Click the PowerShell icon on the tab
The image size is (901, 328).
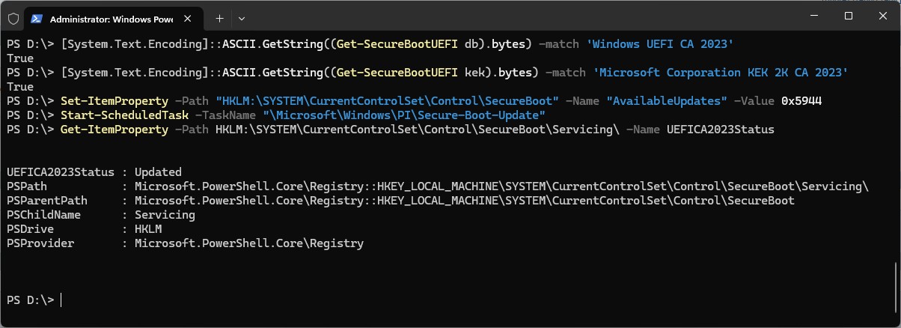pos(37,17)
